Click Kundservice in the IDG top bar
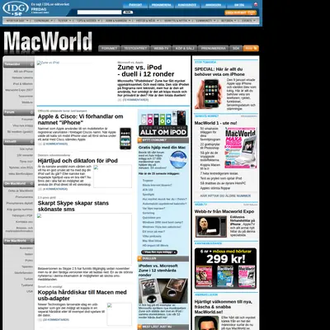Viewport: 330px width, 330px height. 186,5
